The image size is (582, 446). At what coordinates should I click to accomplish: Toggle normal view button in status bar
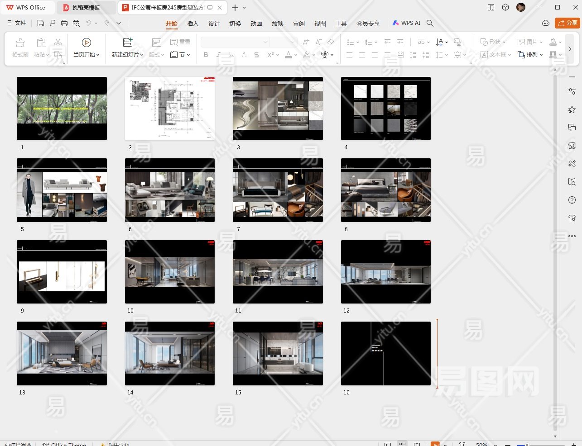pyautogui.click(x=388, y=444)
